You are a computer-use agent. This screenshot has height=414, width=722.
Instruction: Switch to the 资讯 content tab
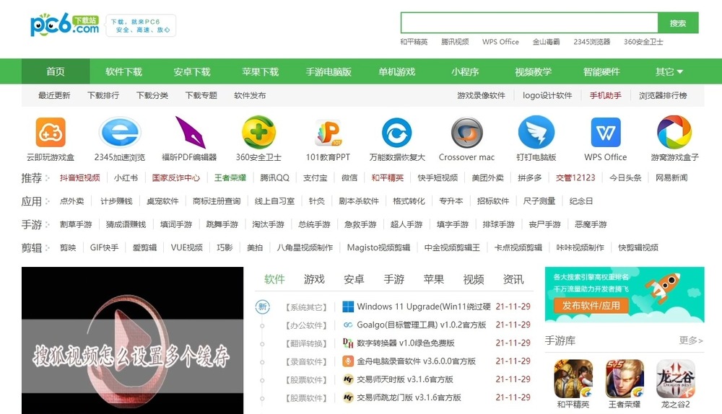[x=513, y=279]
